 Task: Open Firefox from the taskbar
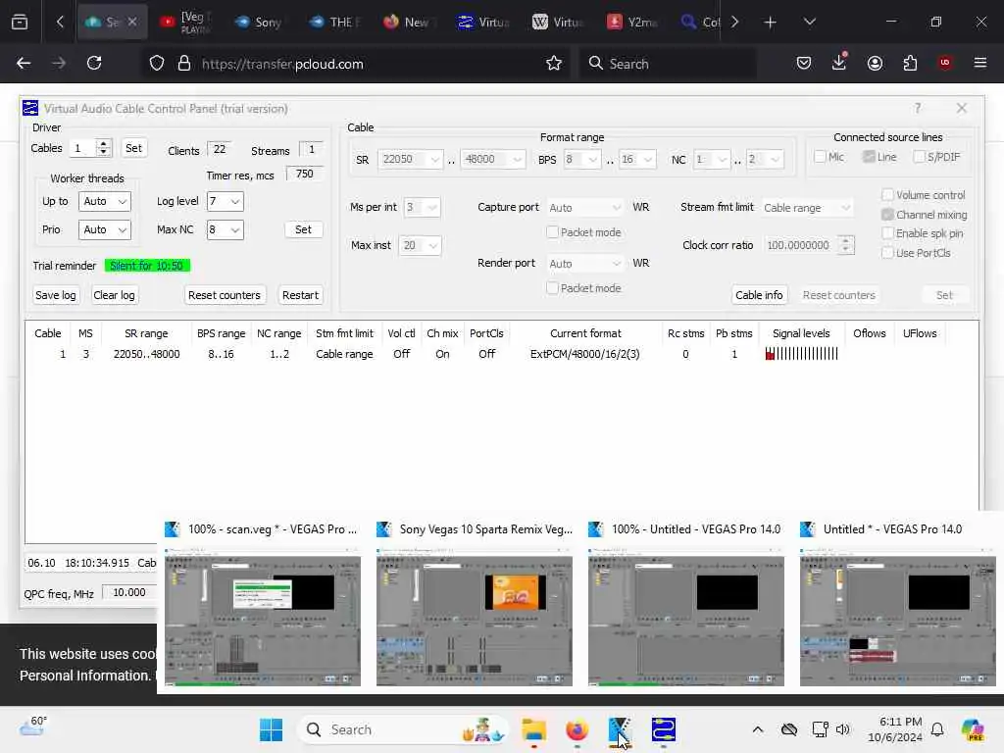(577, 729)
